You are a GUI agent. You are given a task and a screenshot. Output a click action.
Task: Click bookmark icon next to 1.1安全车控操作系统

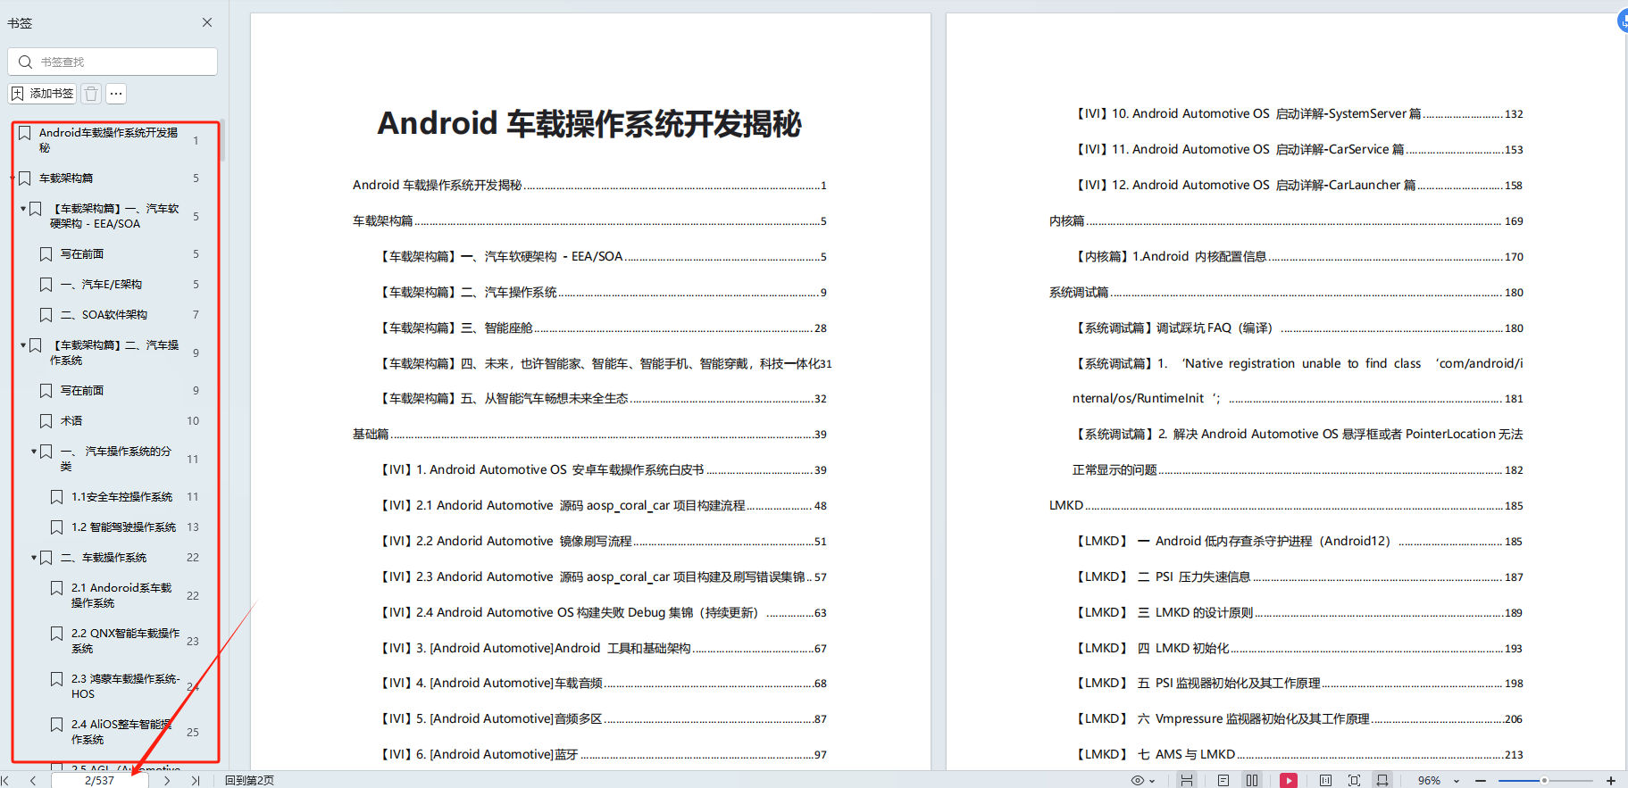(x=56, y=497)
